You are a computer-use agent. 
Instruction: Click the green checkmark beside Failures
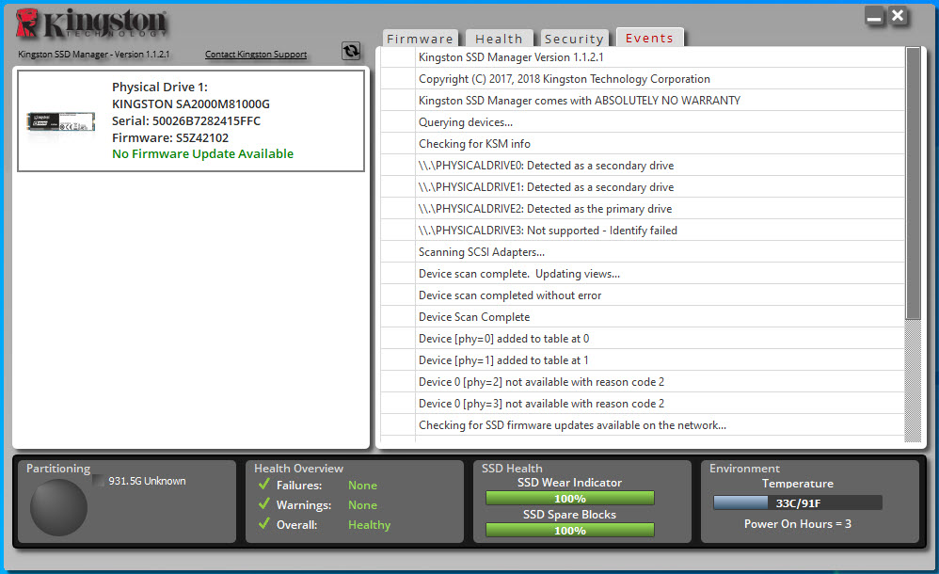[x=264, y=484]
